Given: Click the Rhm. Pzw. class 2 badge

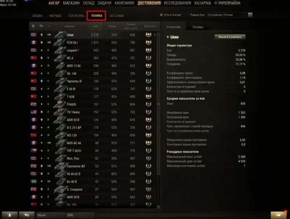Looking at the screenshot, I should point(148,158).
